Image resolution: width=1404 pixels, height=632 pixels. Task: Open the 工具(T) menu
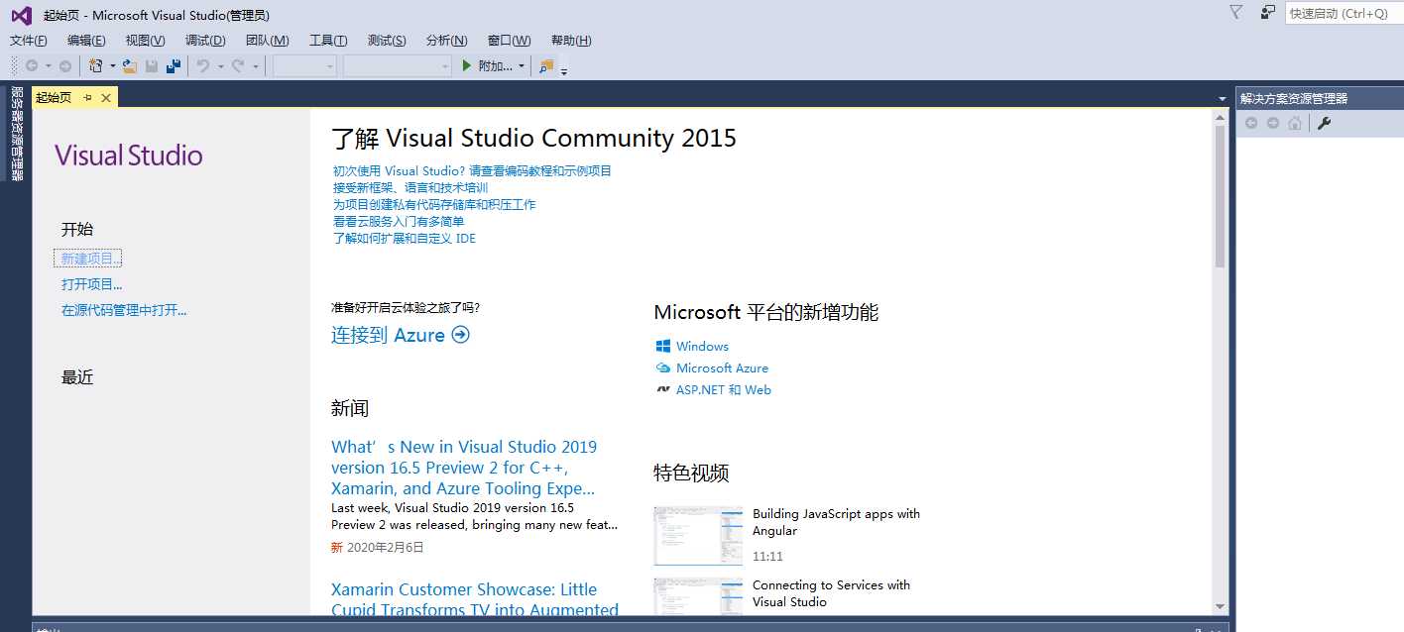[328, 41]
